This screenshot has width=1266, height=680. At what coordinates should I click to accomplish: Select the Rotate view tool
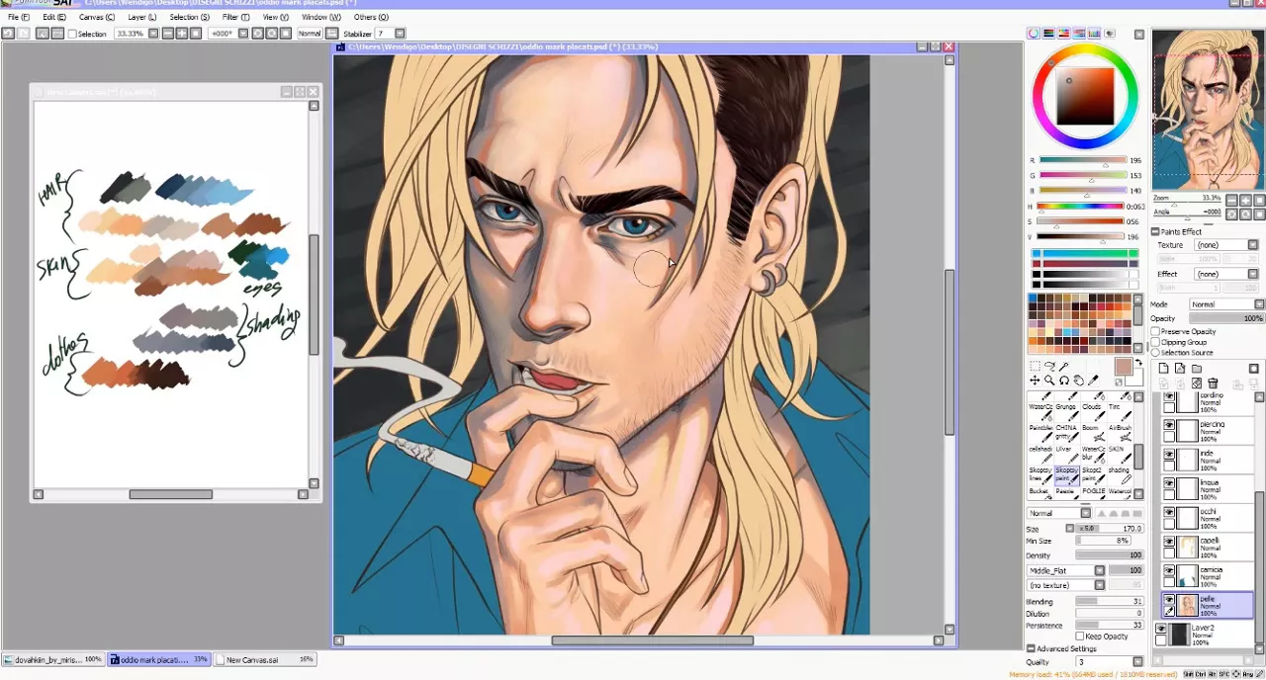pos(1064,381)
